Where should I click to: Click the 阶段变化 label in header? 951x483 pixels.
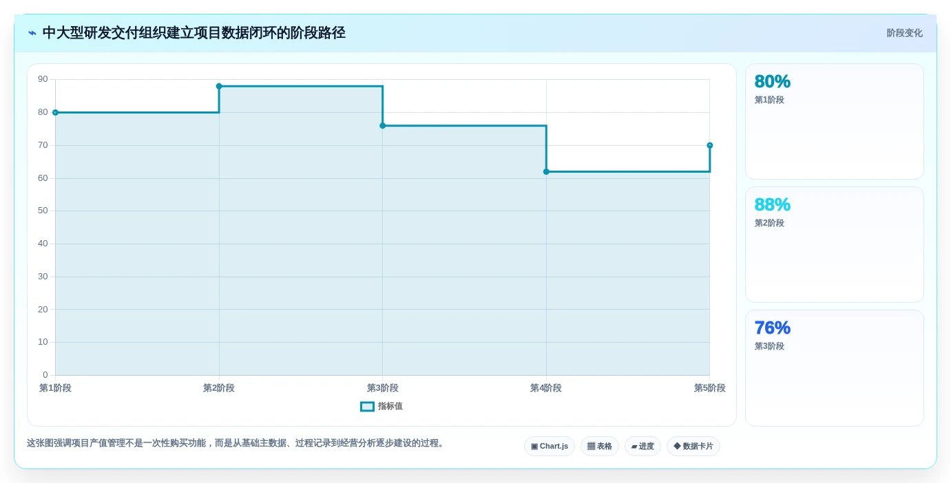[x=904, y=33]
